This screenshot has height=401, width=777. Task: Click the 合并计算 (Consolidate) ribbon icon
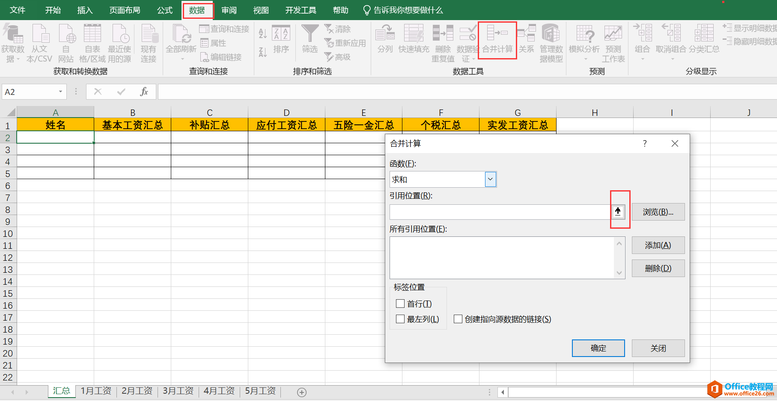497,40
